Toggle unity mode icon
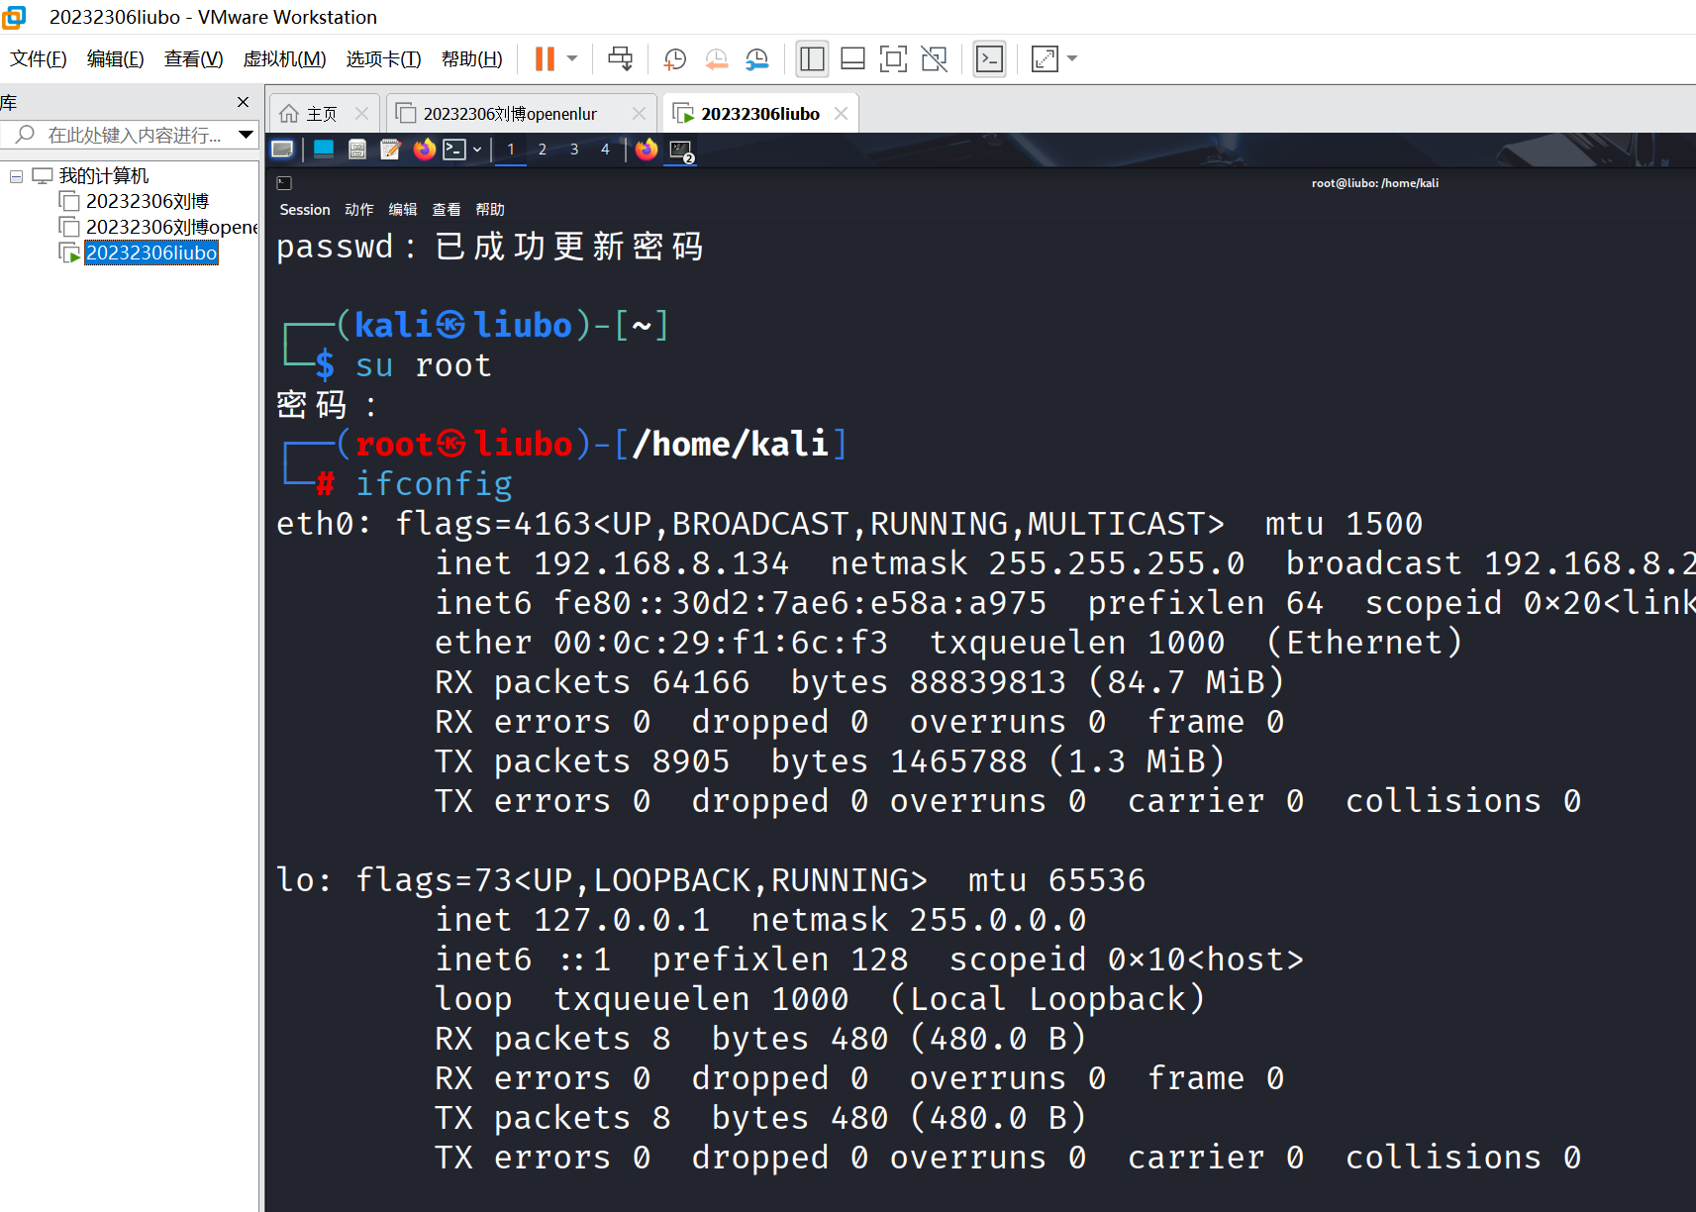Screen dimensions: 1696x1212 point(934,59)
